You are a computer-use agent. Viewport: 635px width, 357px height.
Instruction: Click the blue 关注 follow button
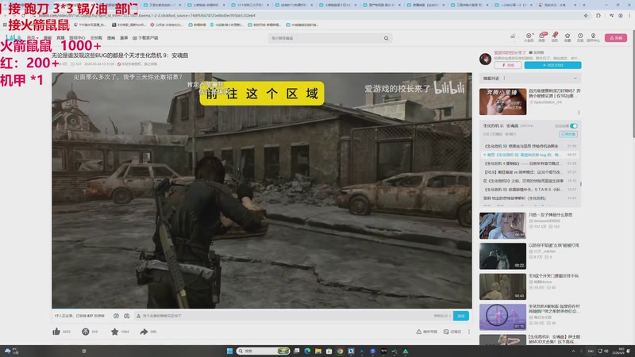point(552,65)
